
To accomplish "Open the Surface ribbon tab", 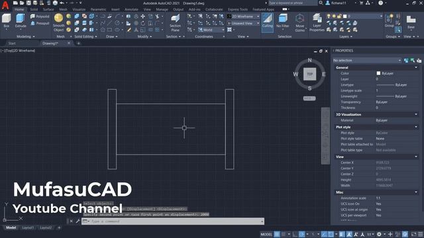I will [48, 9].
